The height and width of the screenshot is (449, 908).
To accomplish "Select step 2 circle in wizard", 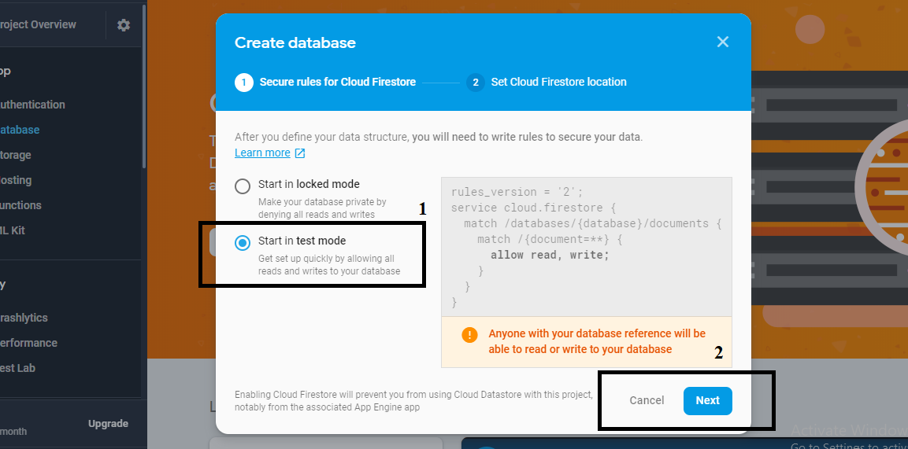I will pos(476,82).
